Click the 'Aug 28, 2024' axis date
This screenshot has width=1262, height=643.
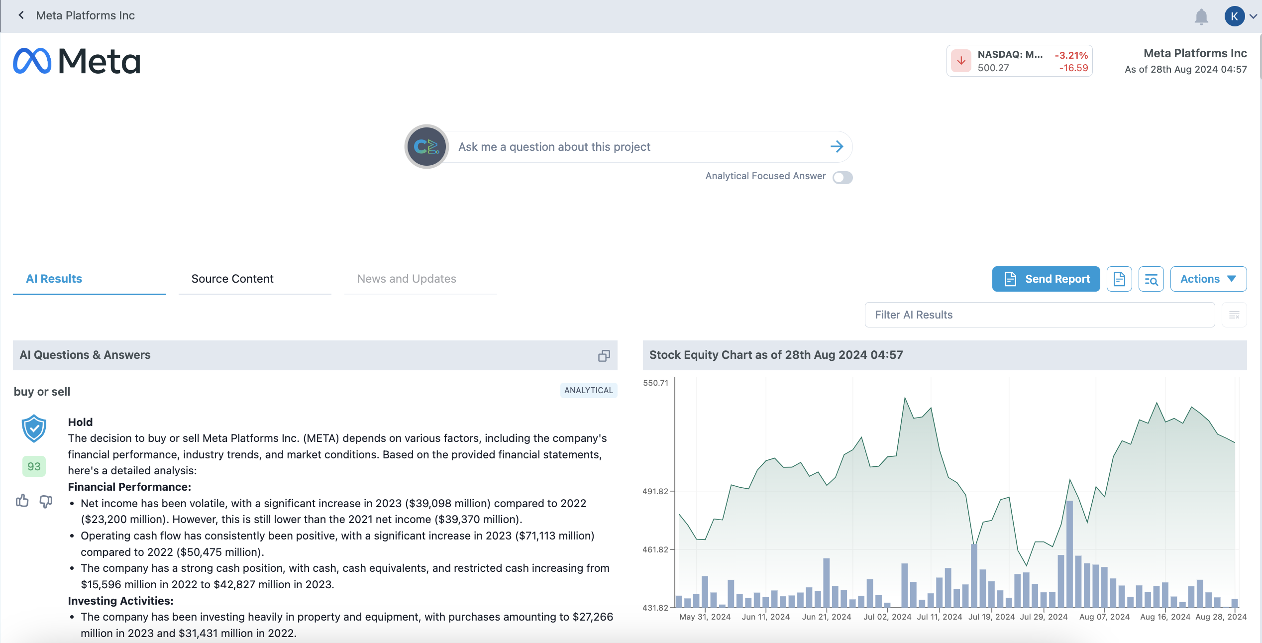click(x=1221, y=617)
